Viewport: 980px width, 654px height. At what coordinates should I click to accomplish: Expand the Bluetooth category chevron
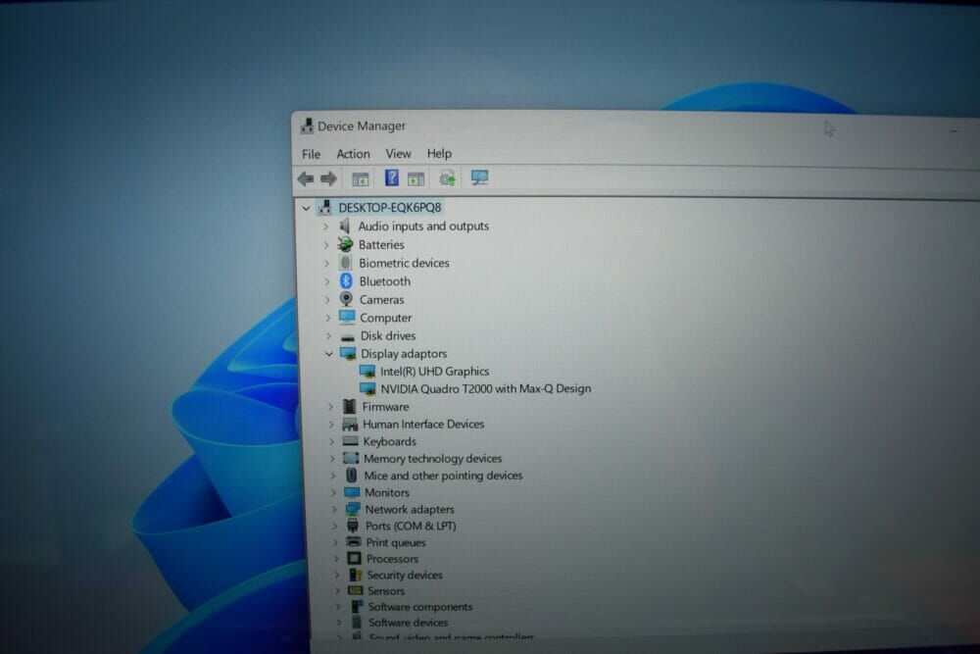click(x=327, y=282)
